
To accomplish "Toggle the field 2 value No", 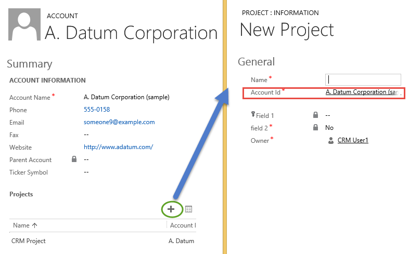I will (329, 128).
